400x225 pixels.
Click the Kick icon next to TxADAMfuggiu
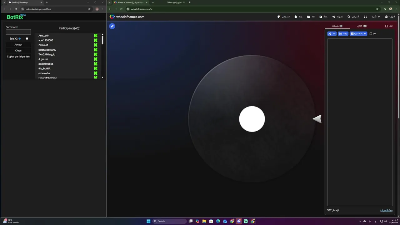coord(96,54)
